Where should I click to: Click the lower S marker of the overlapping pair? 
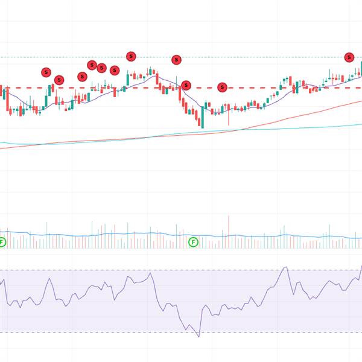(x=101, y=68)
